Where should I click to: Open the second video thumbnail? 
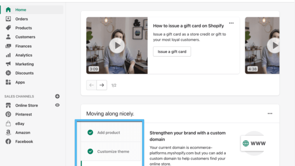(262, 46)
